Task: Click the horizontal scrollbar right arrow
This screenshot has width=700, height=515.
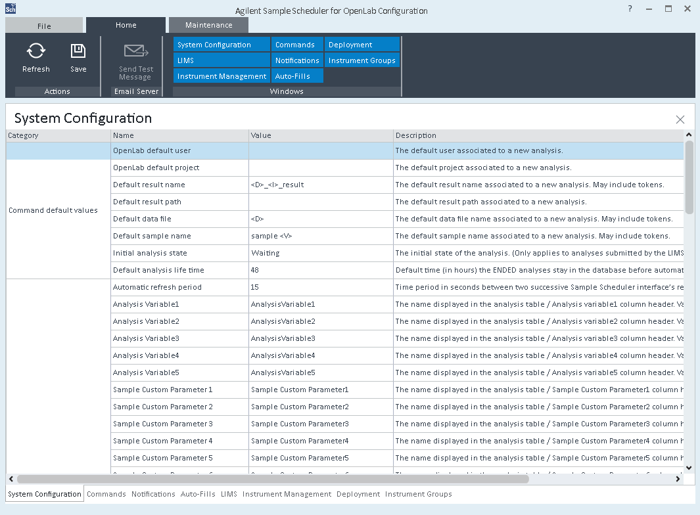Action: tap(678, 479)
